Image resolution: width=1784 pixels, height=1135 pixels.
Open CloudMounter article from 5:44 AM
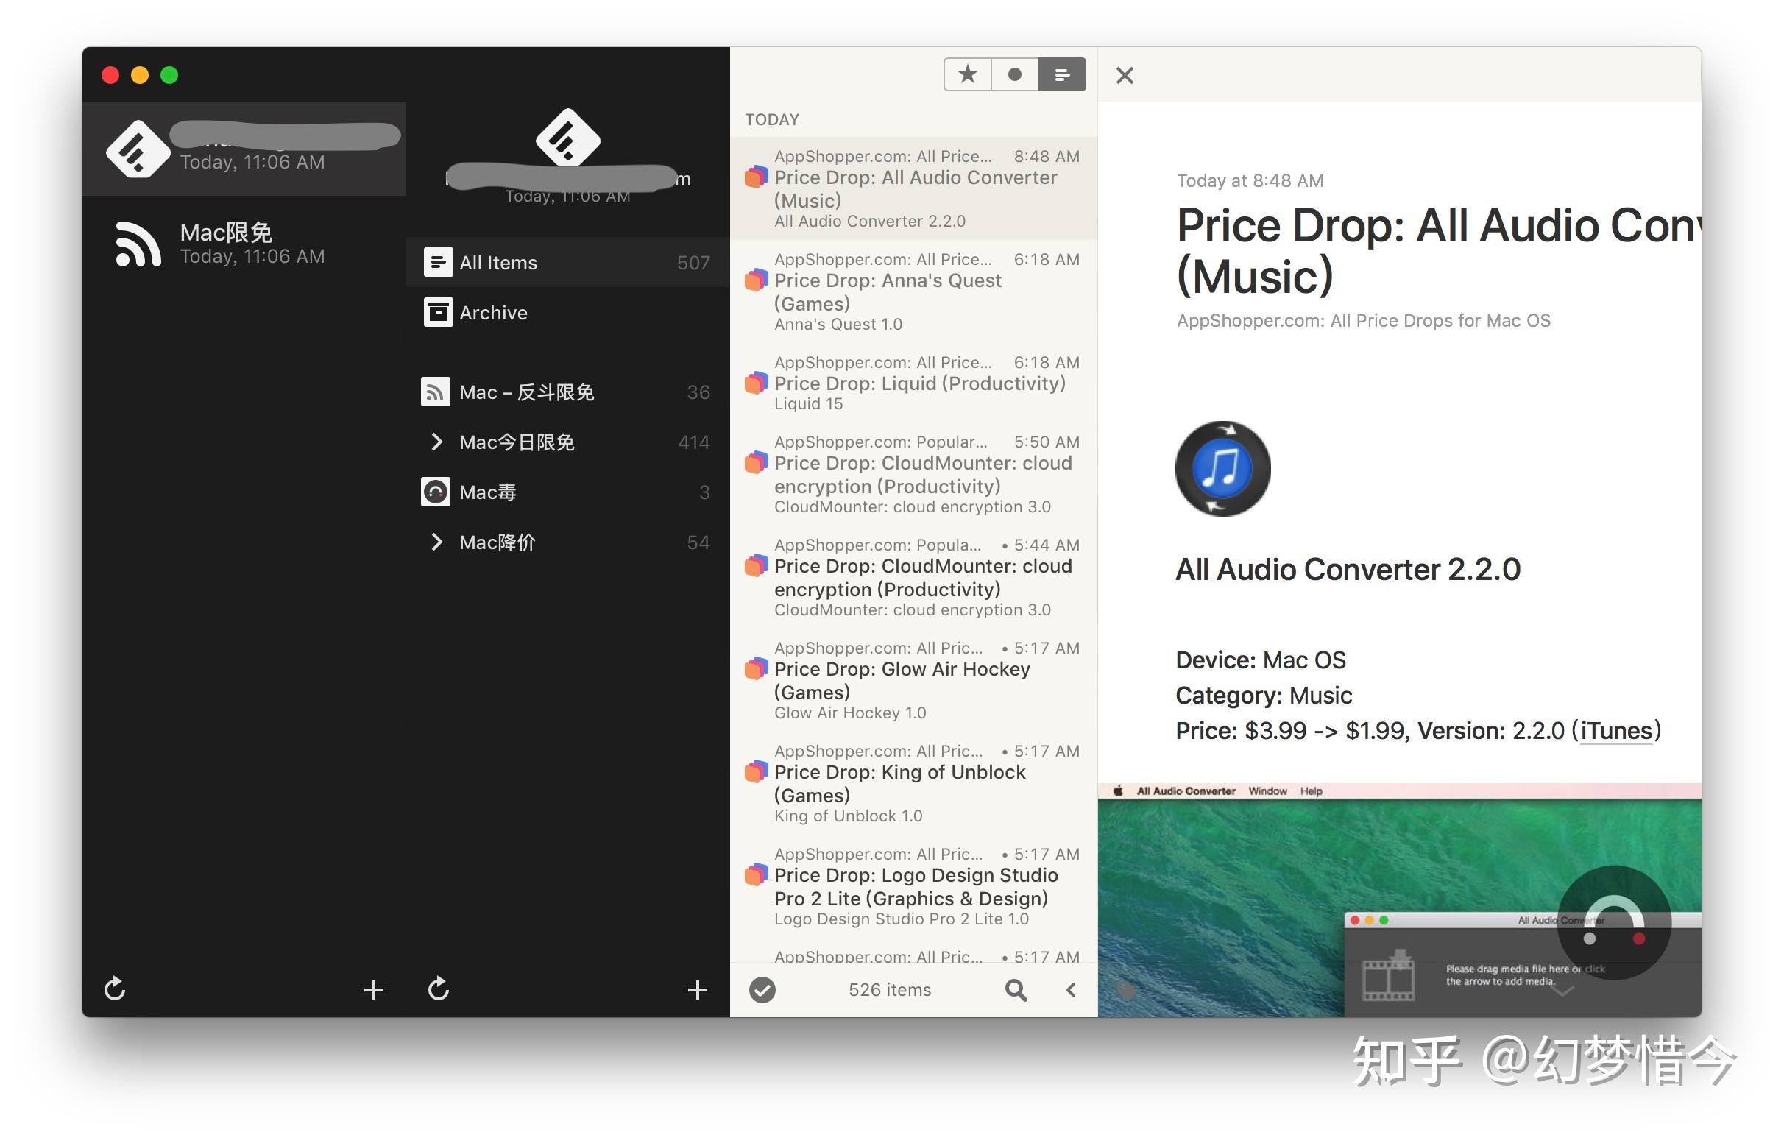coord(913,576)
